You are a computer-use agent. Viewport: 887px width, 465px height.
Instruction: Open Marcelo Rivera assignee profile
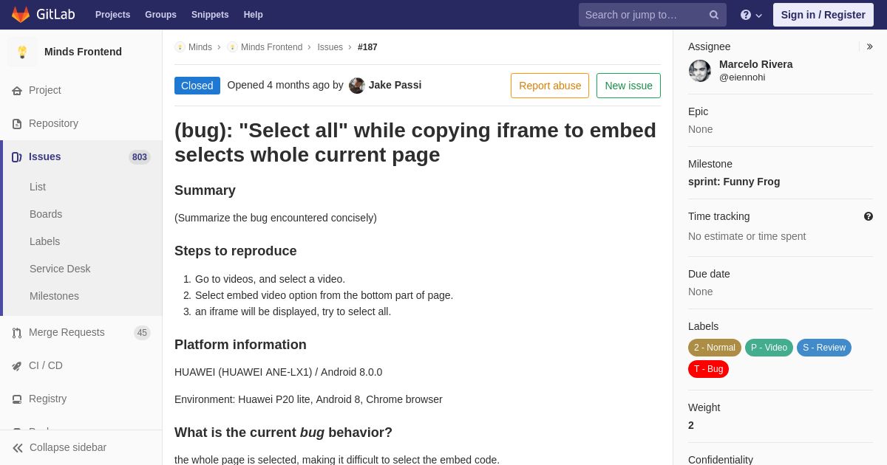click(755, 64)
